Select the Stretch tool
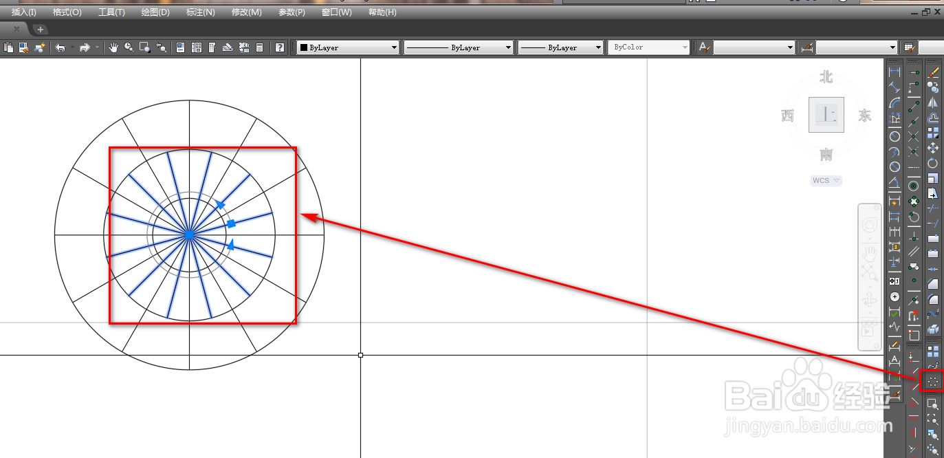The image size is (944, 458). tap(933, 193)
